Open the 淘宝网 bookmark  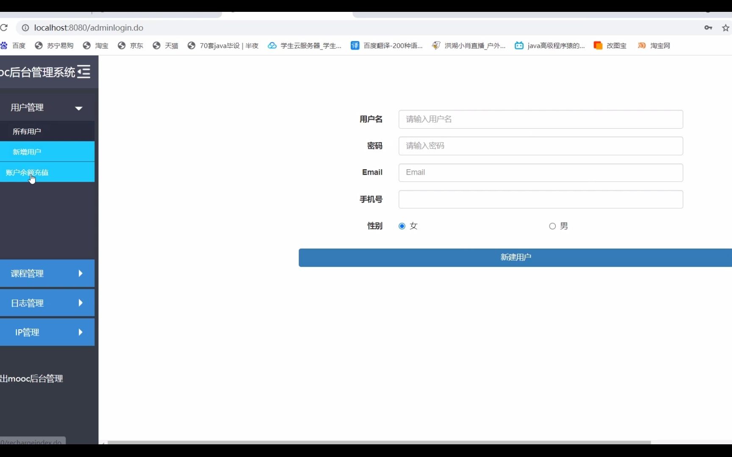click(654, 46)
